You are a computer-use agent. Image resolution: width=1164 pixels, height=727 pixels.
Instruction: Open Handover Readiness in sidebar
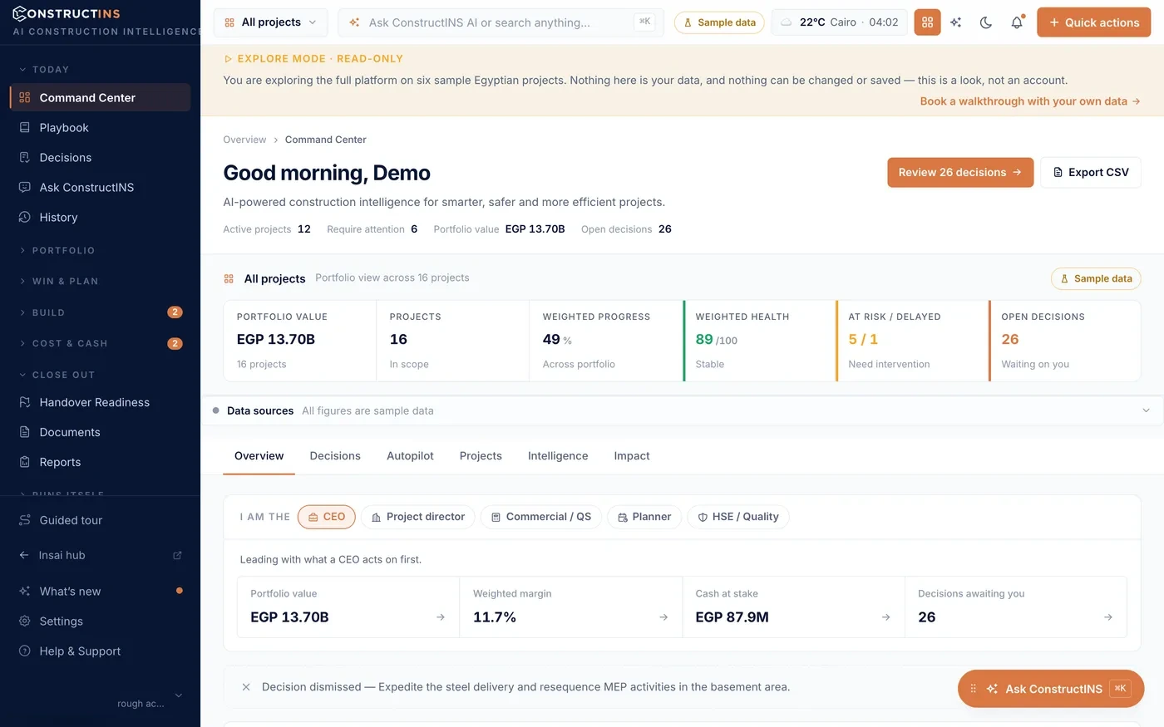tap(100, 402)
